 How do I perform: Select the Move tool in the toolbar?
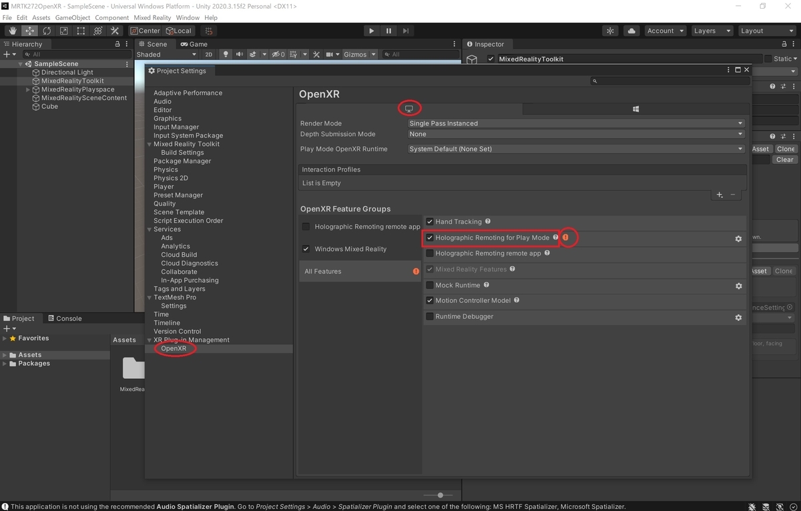click(x=30, y=31)
